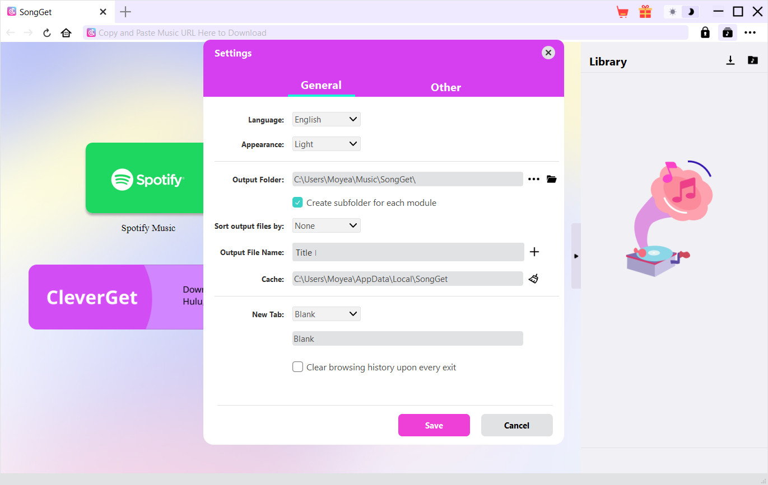Click the home page icon
This screenshot has width=768, height=485.
66,33
